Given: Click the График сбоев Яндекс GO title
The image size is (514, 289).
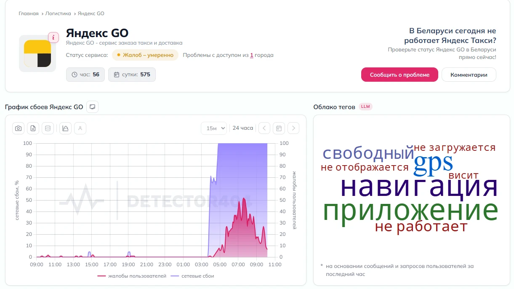Looking at the screenshot, I should (x=44, y=107).
